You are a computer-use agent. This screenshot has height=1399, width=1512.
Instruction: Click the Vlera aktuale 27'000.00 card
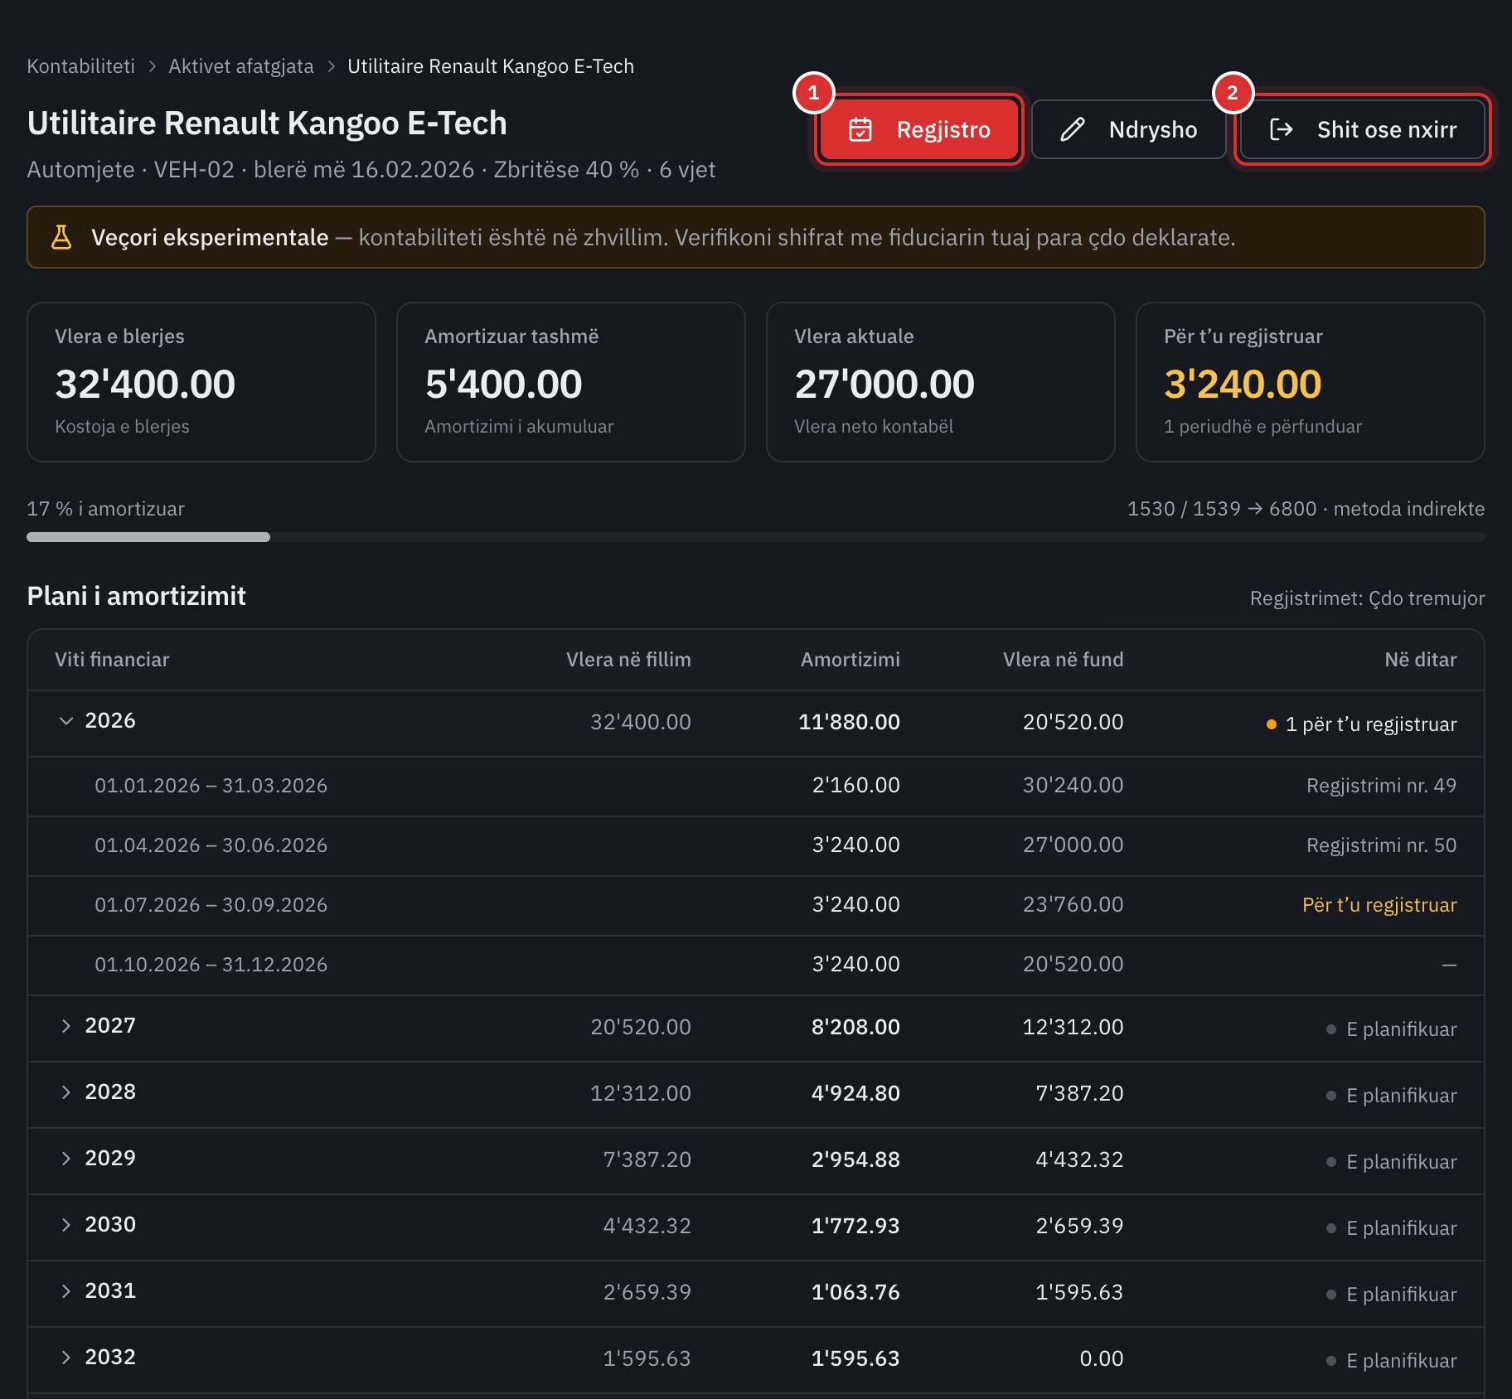coord(941,382)
